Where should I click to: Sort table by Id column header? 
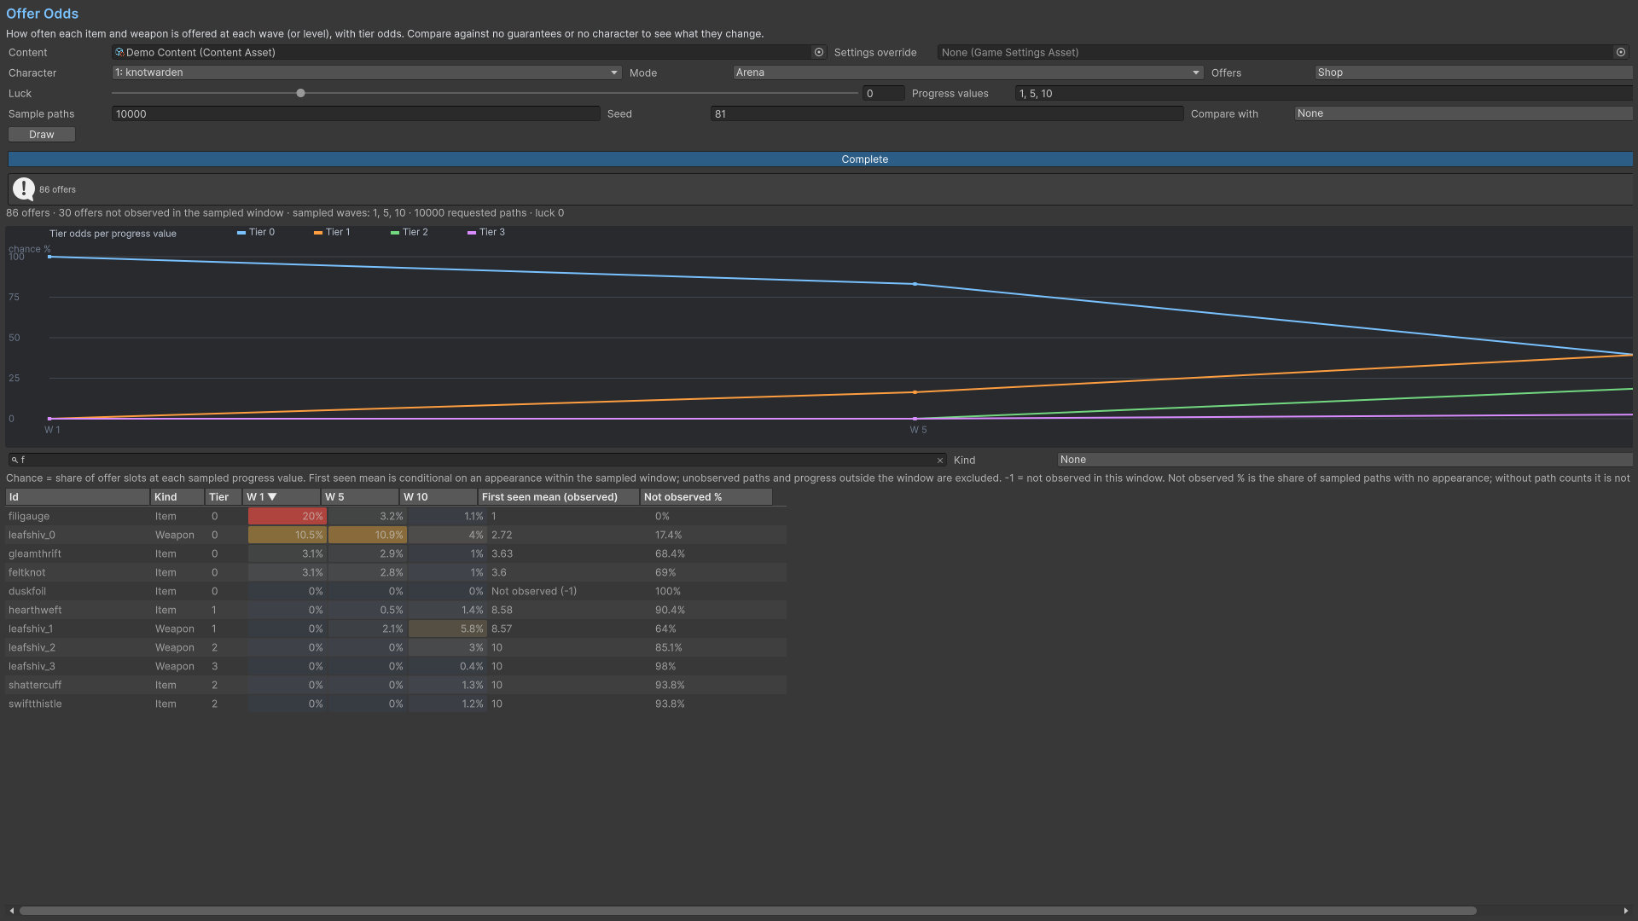click(78, 497)
